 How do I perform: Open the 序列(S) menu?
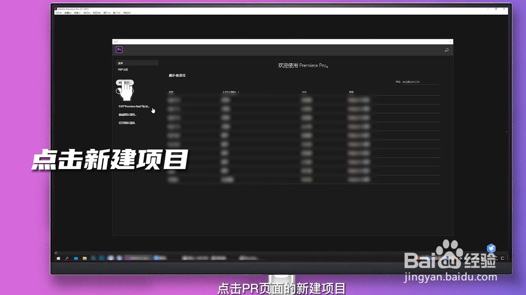[x=87, y=13]
